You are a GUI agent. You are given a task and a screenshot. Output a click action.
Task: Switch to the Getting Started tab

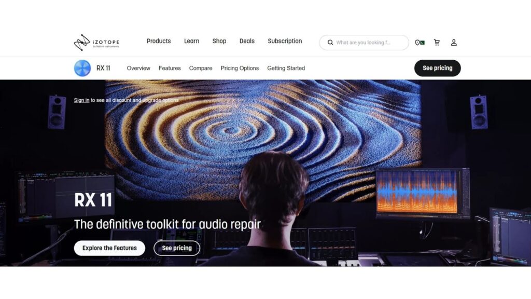(x=286, y=68)
